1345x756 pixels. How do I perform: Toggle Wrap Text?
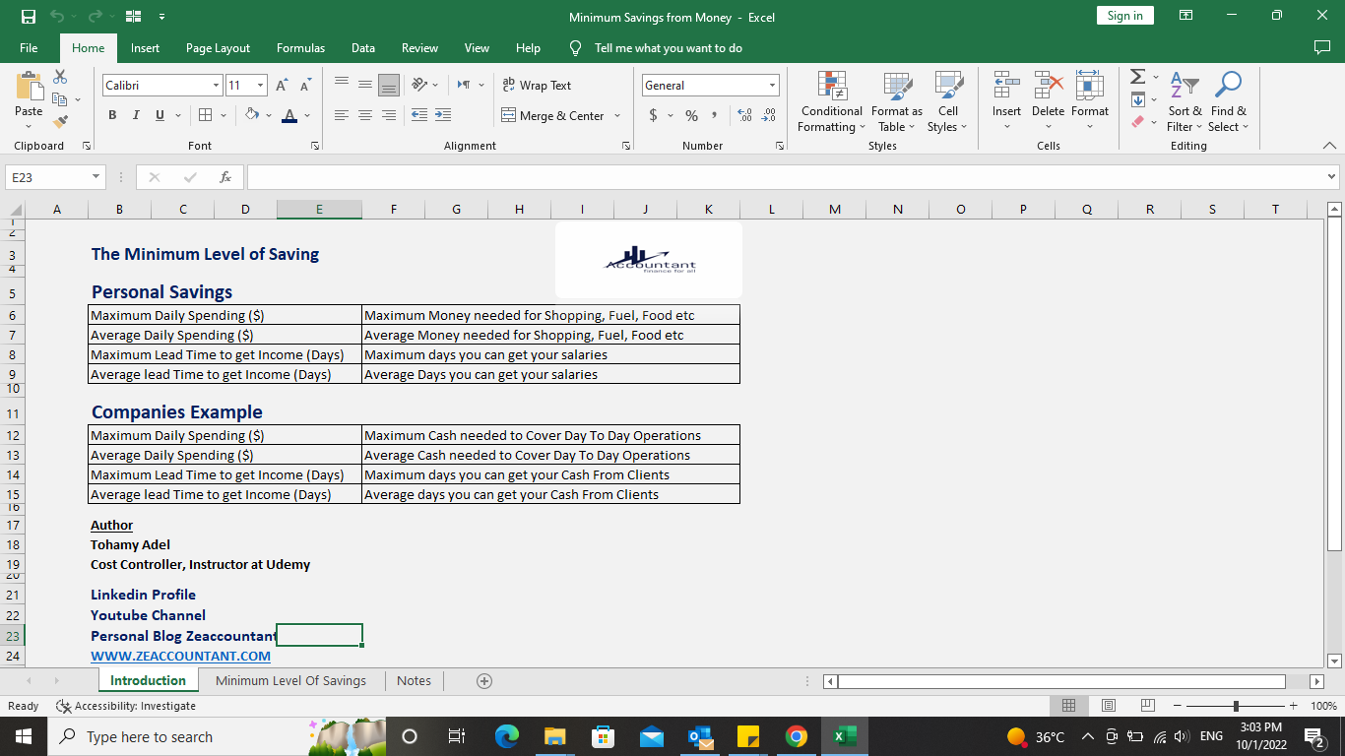tap(537, 85)
